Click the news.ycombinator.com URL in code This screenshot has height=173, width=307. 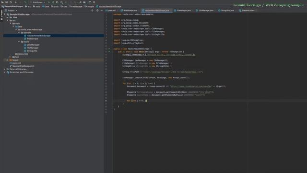pyautogui.click(x=191, y=86)
